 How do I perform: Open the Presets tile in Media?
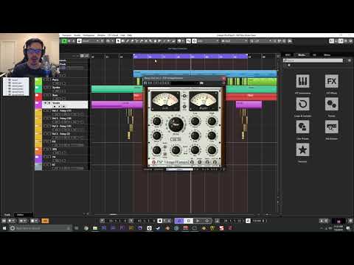(x=331, y=105)
